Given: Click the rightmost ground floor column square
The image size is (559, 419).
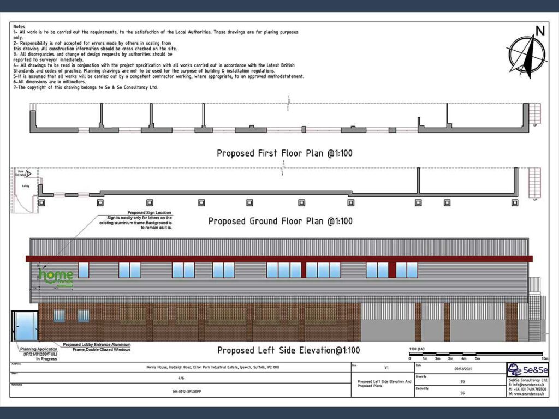Looking at the screenshot, I should click(x=514, y=202).
